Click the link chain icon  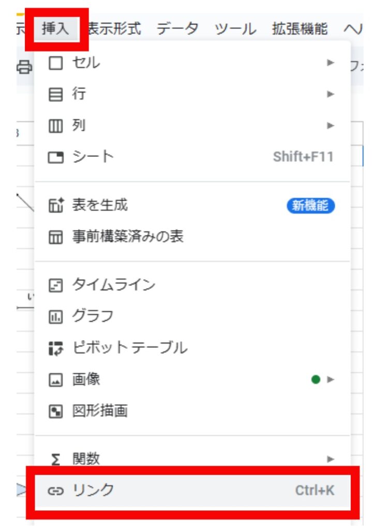55,491
